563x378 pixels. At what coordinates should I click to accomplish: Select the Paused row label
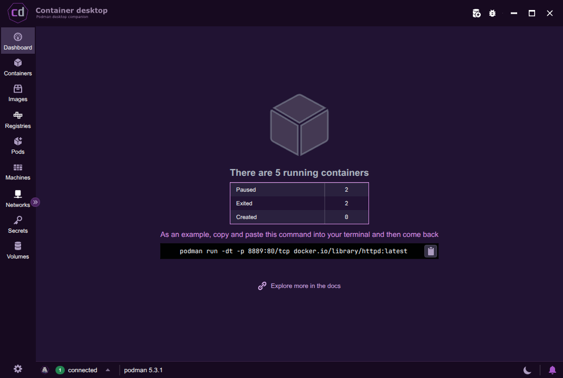(x=246, y=190)
